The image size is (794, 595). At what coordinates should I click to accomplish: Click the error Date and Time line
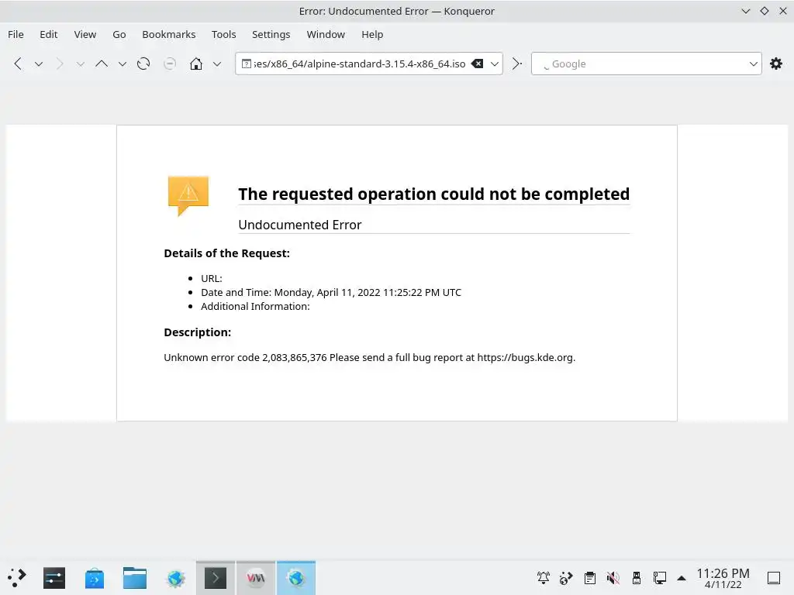pyautogui.click(x=330, y=292)
